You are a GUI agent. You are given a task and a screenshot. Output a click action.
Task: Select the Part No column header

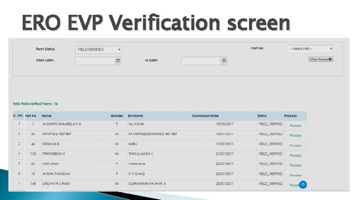[x=31, y=116]
